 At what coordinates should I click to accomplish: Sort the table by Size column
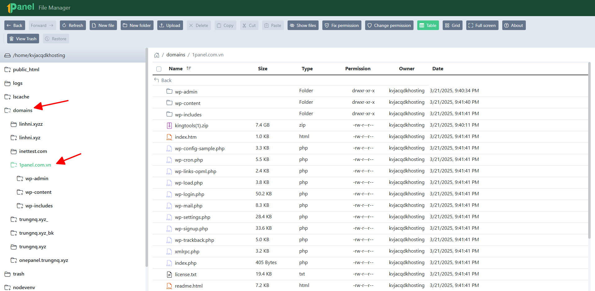pos(263,69)
